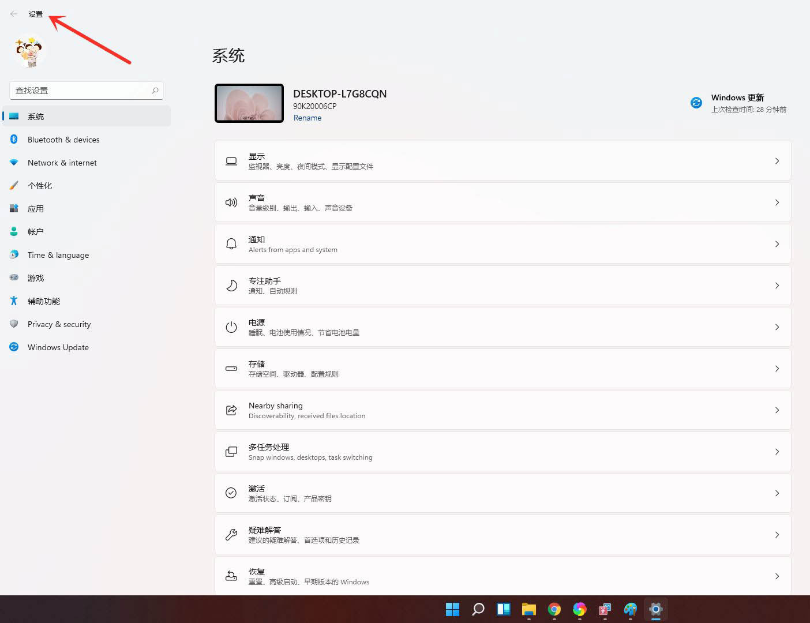810x623 pixels.
Task: Open the 帐户 accounts page
Action: click(35, 231)
